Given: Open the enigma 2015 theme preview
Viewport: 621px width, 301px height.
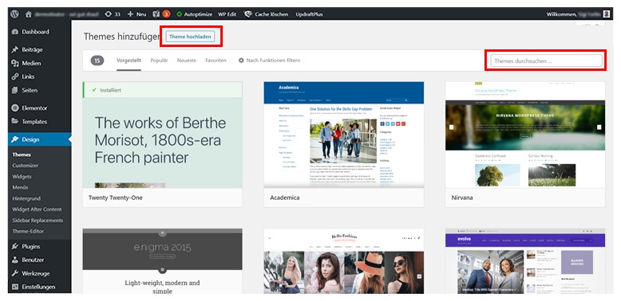Looking at the screenshot, I should (162, 260).
